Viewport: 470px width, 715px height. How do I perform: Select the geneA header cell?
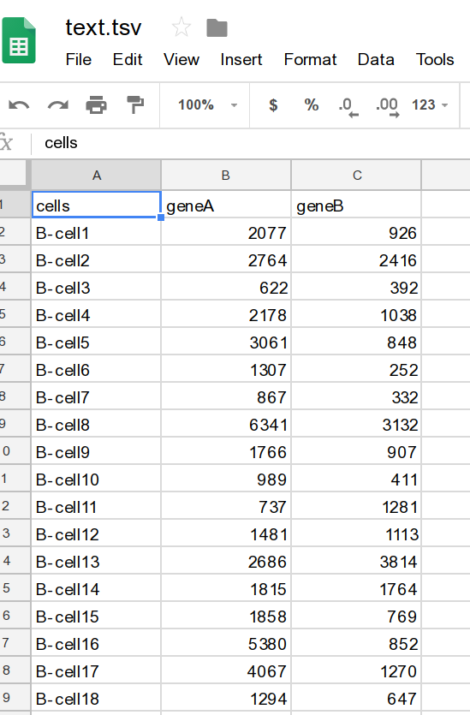click(226, 205)
